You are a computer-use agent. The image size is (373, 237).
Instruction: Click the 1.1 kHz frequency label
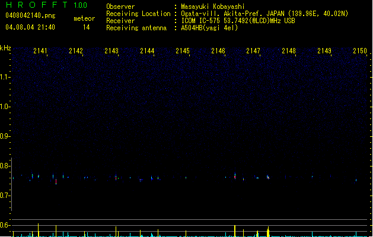pyautogui.click(x=5, y=77)
